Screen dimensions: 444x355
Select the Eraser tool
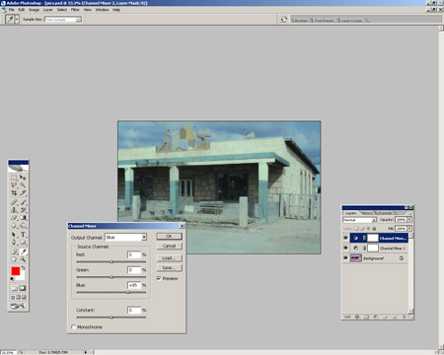point(14,218)
